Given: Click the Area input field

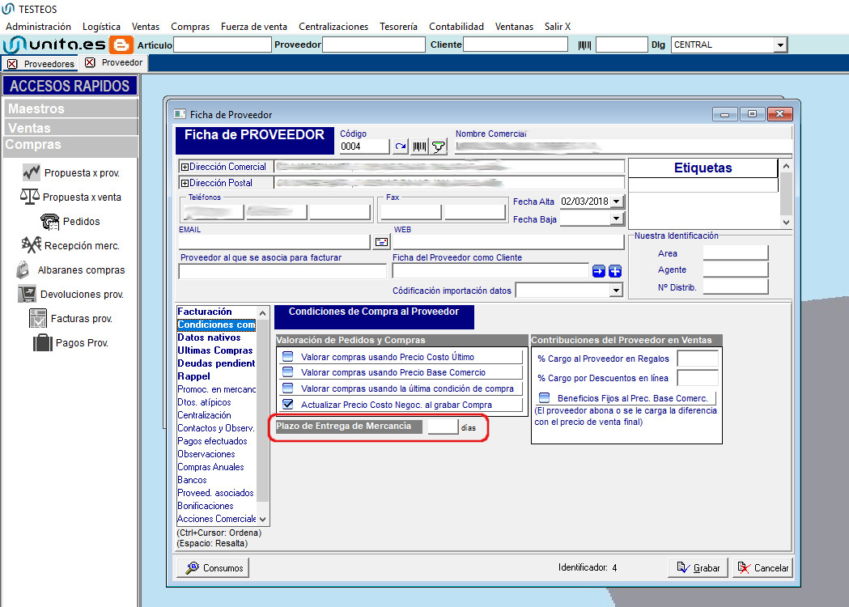Looking at the screenshot, I should (x=736, y=253).
